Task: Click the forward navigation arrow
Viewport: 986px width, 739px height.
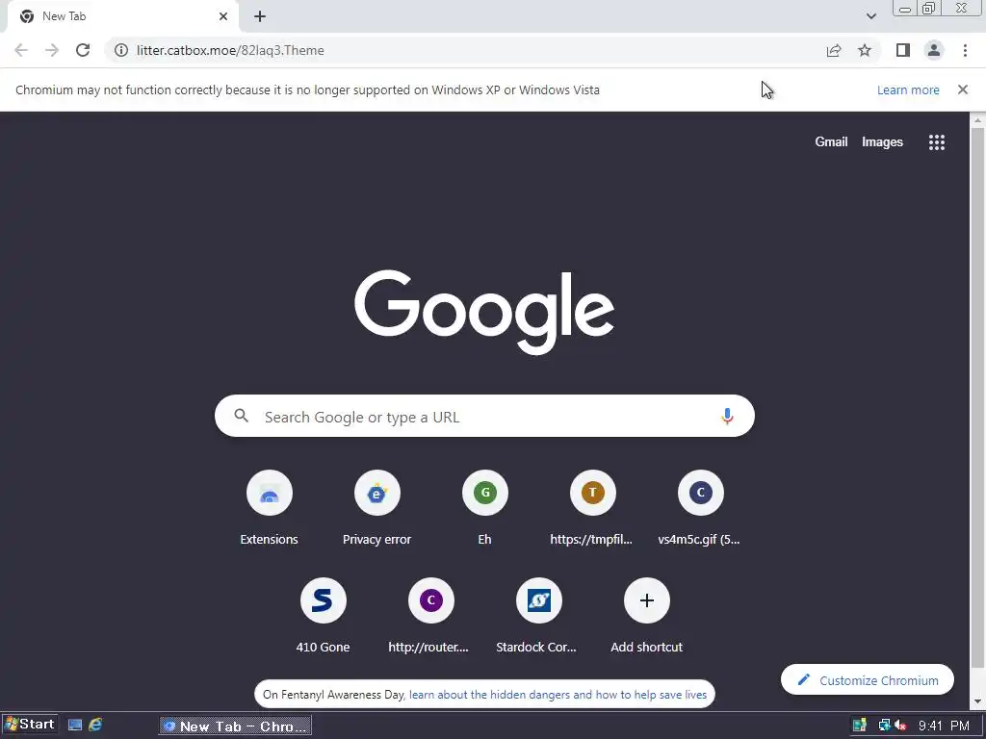Action: pyautogui.click(x=52, y=50)
